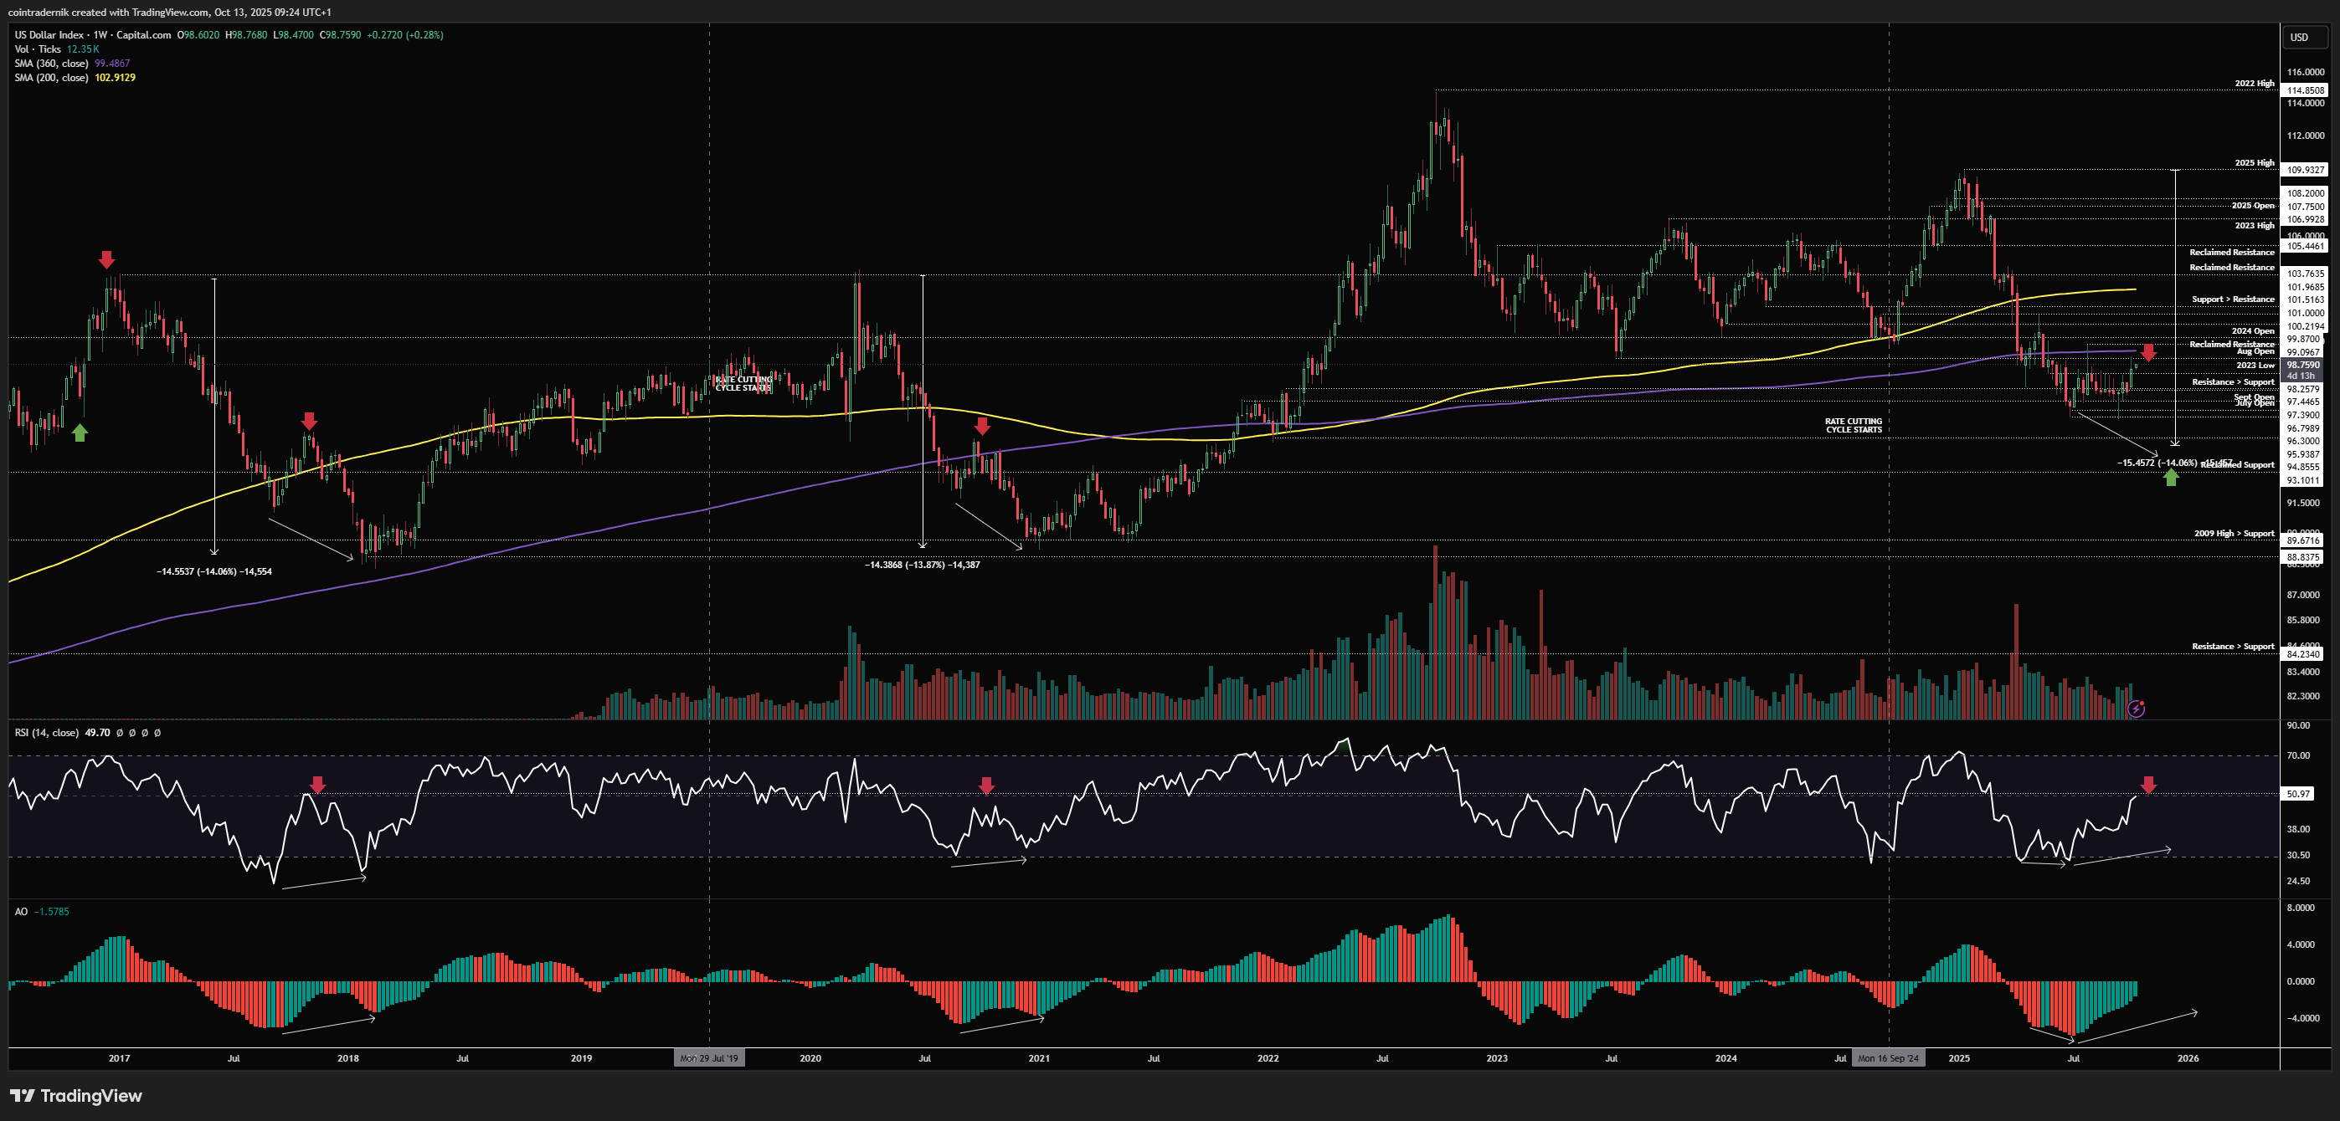The image size is (2340, 1121).
Task: Click the 50.97 RSI value tag on the axis
Action: [x=2298, y=794]
